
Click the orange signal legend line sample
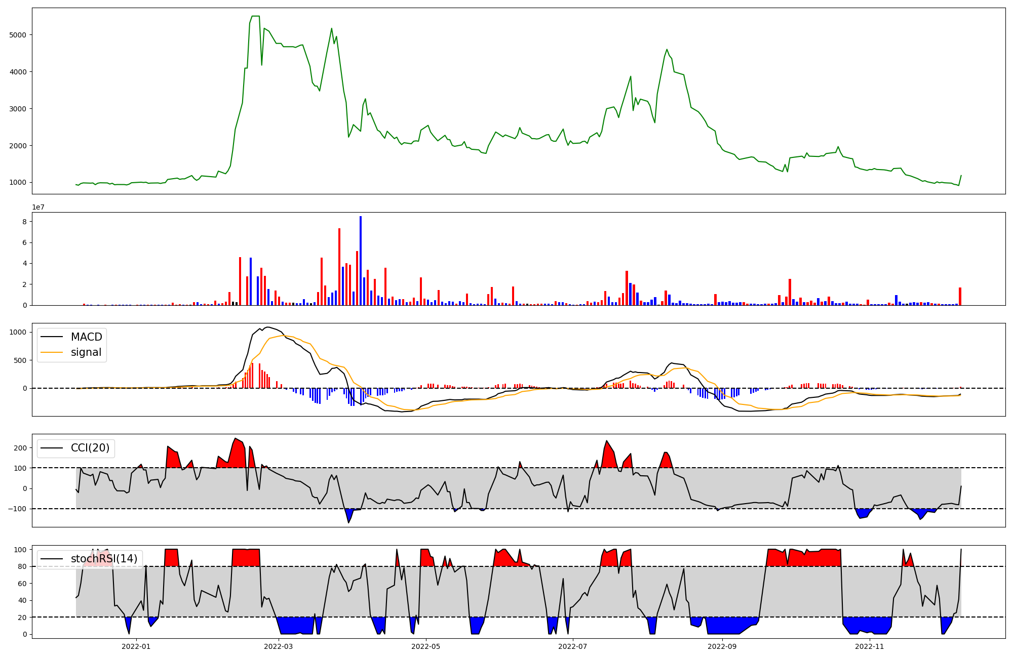52,352
